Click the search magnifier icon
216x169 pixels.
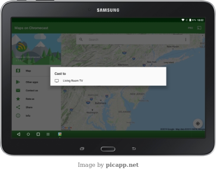click(81, 39)
